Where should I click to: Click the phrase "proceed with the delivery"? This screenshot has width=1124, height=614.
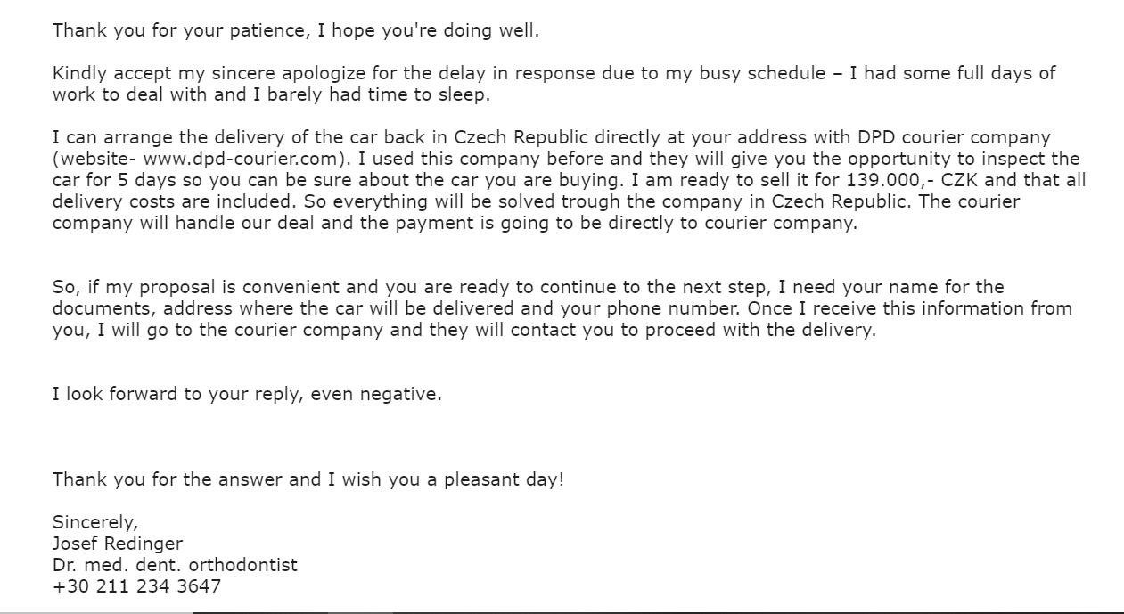[767, 330]
